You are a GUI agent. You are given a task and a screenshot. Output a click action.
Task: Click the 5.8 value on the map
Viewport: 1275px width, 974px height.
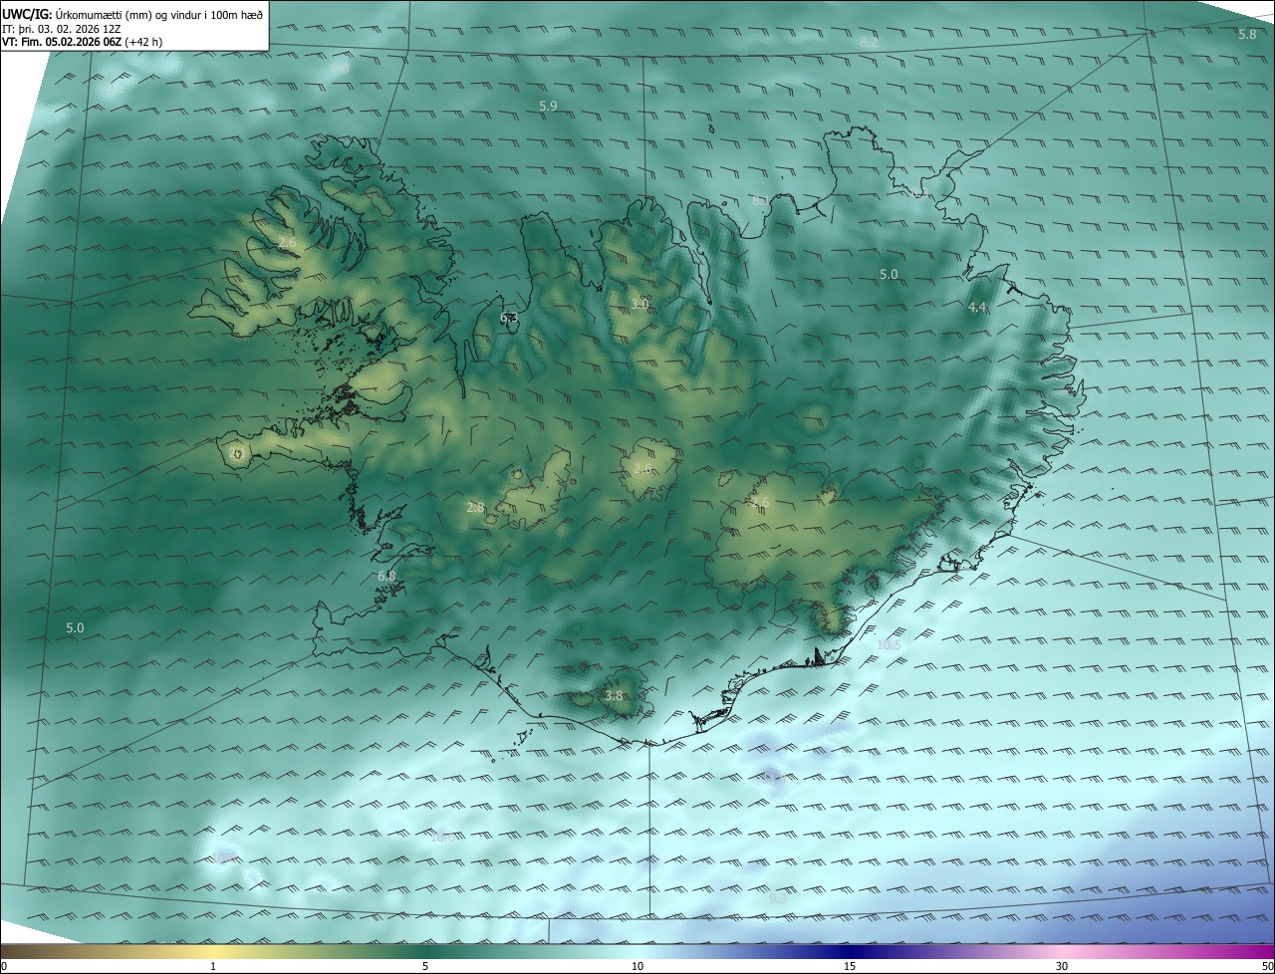[x=1247, y=34]
